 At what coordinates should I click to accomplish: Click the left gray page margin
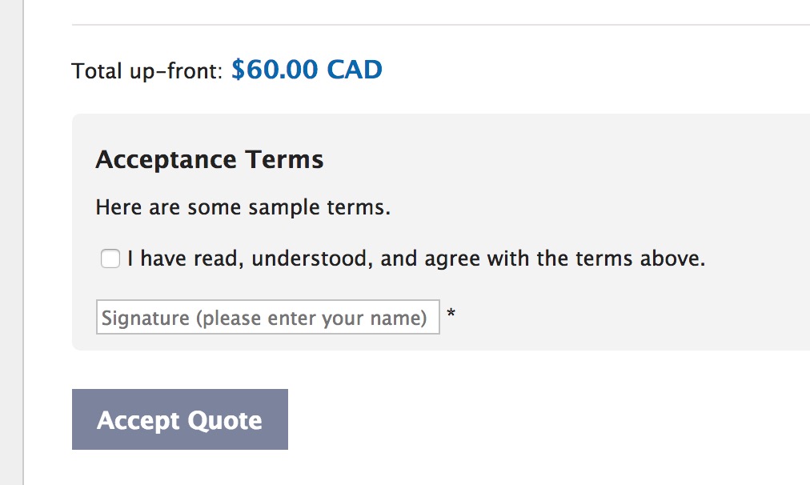pos(11,242)
